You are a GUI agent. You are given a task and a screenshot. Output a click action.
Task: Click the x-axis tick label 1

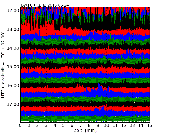(29, 126)
